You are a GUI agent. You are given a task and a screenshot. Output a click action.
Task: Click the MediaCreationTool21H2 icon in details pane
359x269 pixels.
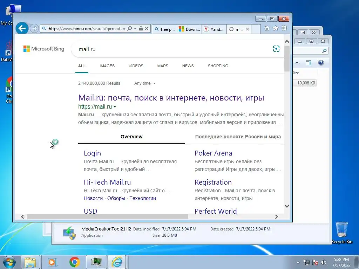click(69, 233)
